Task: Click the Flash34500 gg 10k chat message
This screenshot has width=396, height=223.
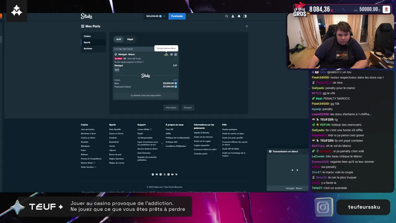Action: (x=325, y=104)
